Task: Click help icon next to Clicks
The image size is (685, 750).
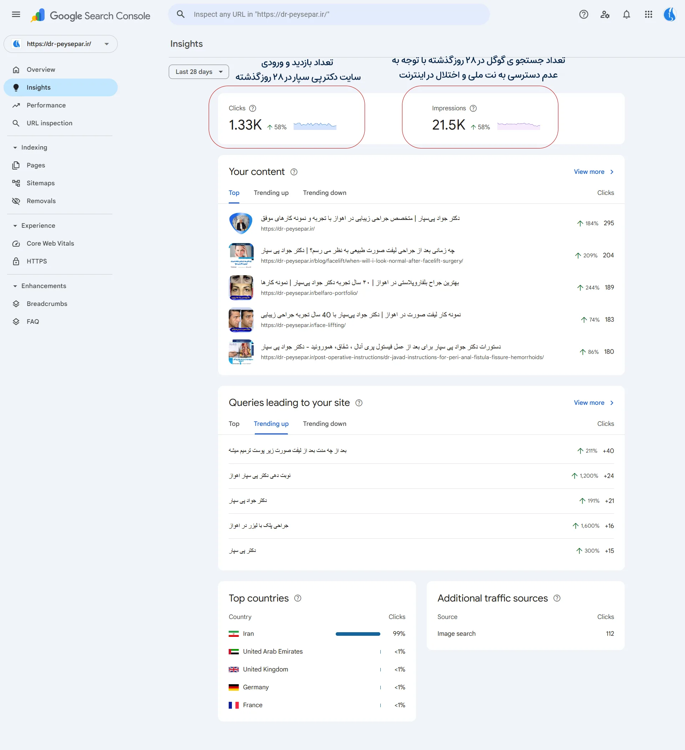Action: (253, 108)
